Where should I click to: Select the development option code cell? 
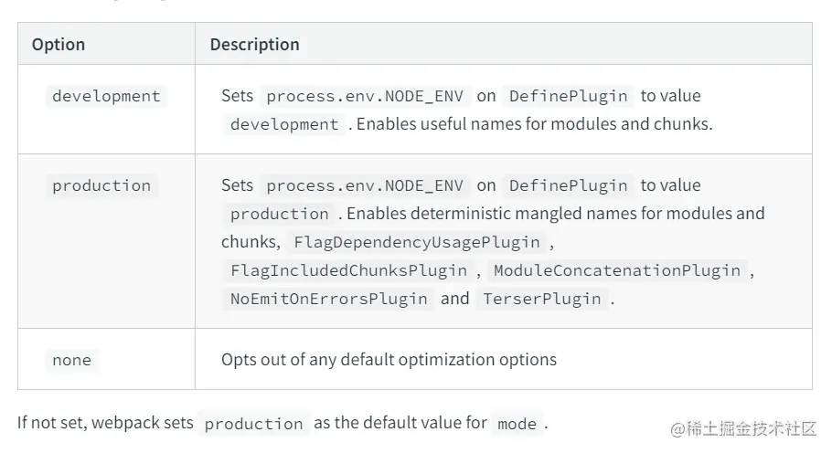coord(106,96)
